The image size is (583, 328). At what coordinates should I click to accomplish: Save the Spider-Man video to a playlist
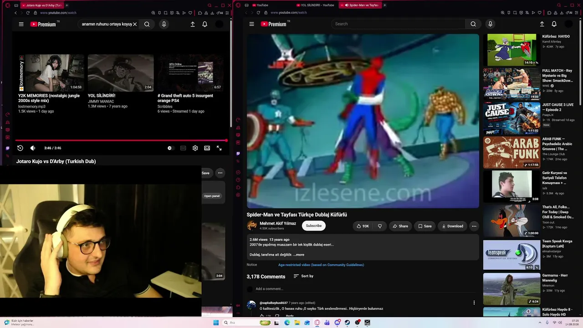click(425, 226)
